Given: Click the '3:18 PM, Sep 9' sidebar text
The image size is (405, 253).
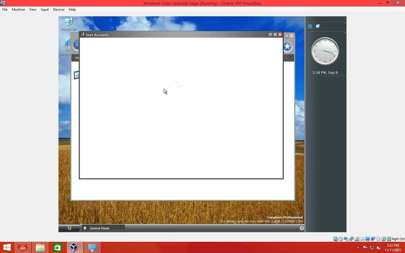Looking at the screenshot, I should (325, 73).
